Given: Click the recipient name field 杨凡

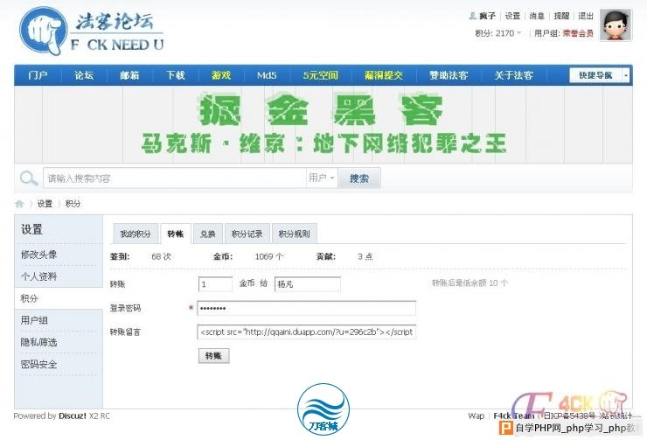Looking at the screenshot, I should coord(308,284).
